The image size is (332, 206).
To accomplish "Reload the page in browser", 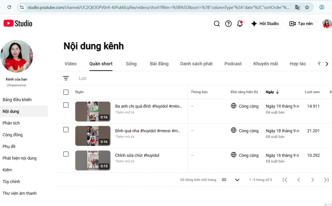I will coord(9,7).
